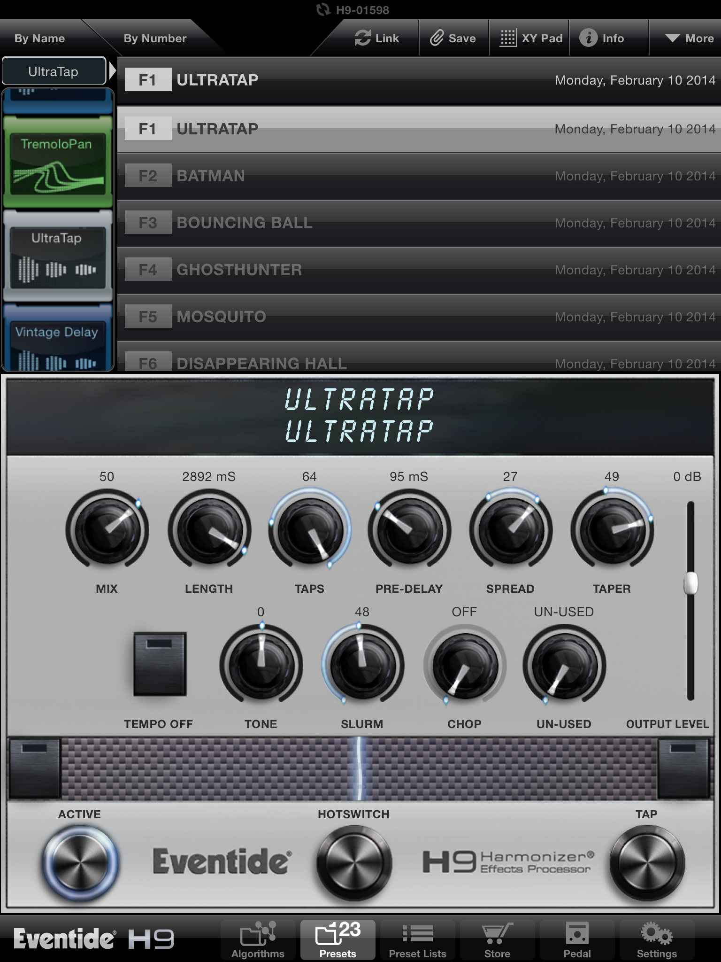Click the left ribbon end button
Screen dimensions: 721x962
[34, 768]
